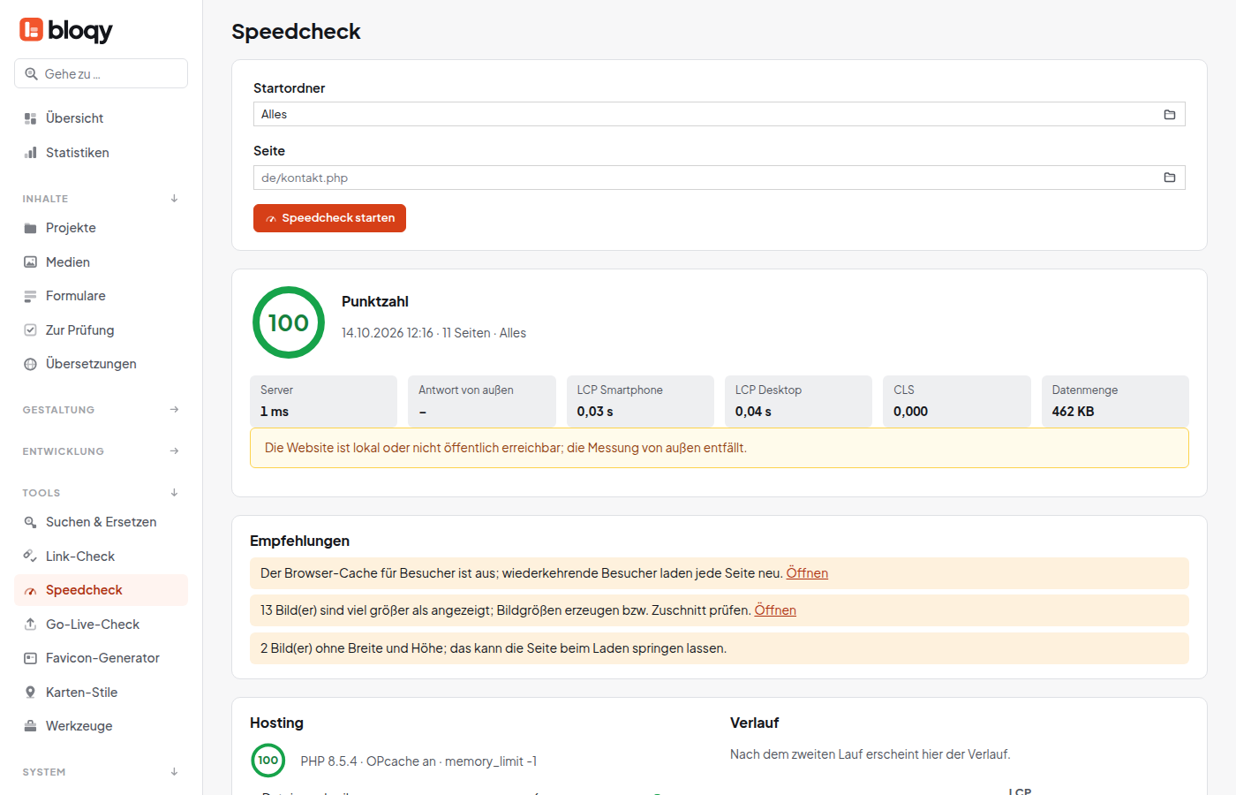Open link in Browser-Cache recommendation
The image size is (1236, 795).
[x=807, y=573]
